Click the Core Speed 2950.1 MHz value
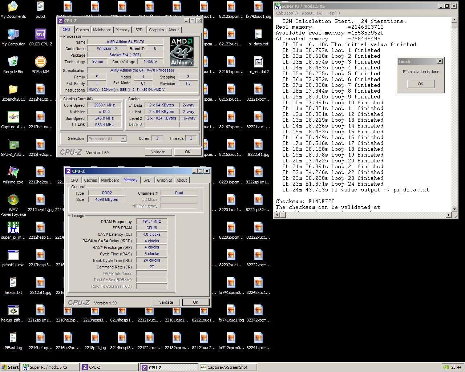 [x=104, y=105]
